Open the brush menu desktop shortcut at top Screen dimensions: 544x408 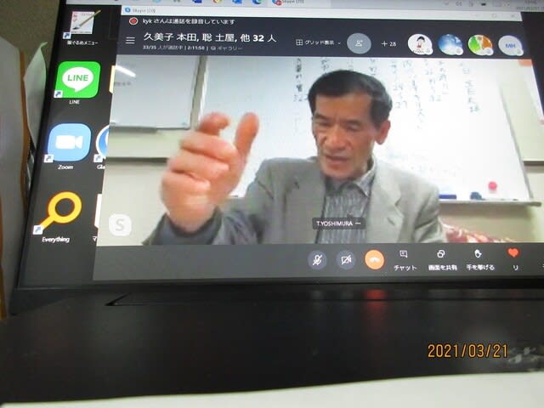[82, 22]
